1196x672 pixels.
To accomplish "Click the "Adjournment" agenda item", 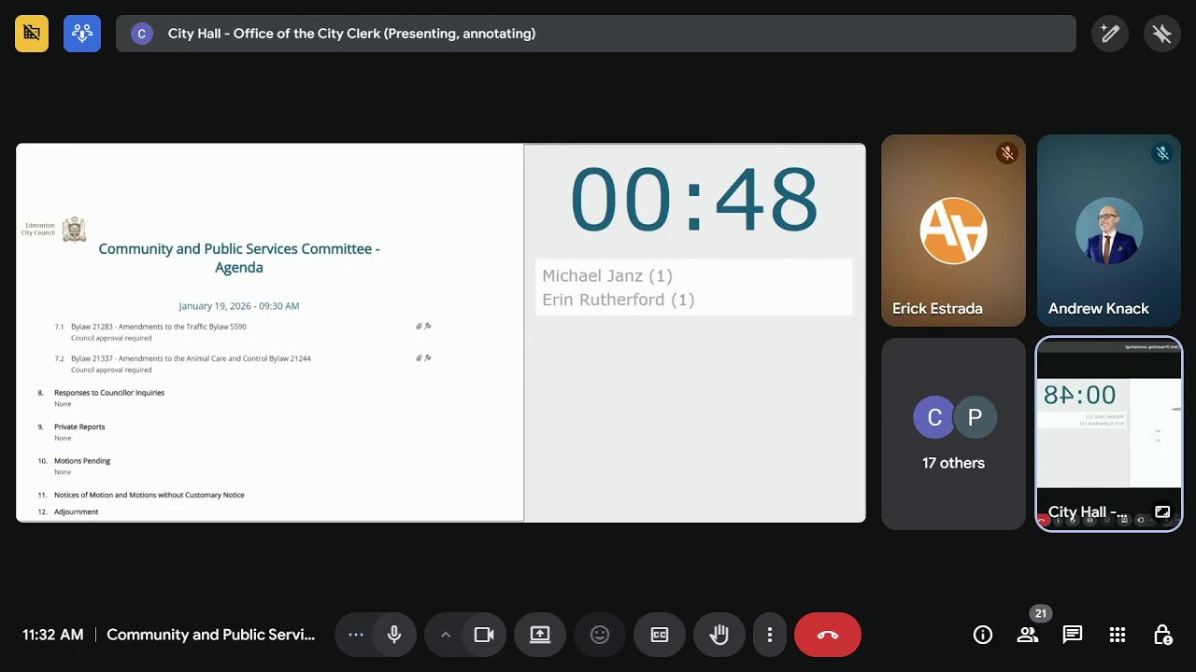I will 76,511.
